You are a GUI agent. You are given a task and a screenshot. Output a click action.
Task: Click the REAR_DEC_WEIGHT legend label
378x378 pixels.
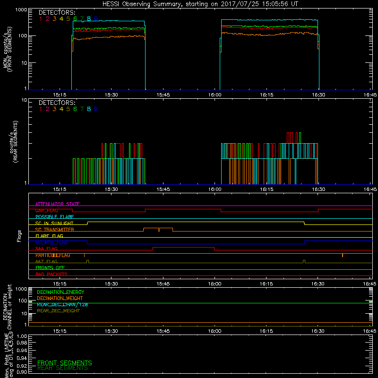point(58,311)
